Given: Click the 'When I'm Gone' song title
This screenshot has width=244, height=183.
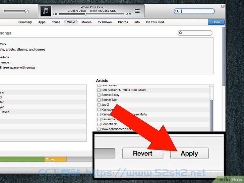Looking at the screenshot, I should point(92,7).
